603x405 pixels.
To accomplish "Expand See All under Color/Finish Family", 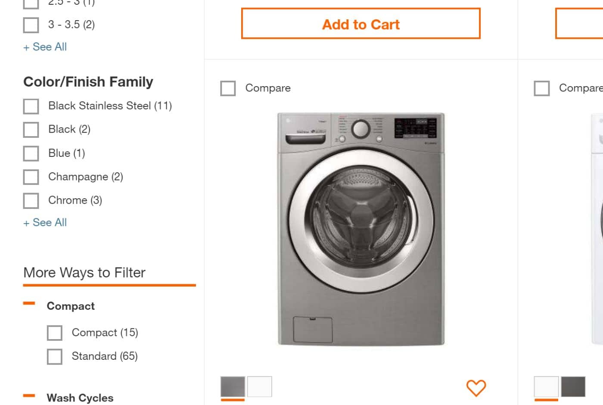I will pyautogui.click(x=45, y=223).
